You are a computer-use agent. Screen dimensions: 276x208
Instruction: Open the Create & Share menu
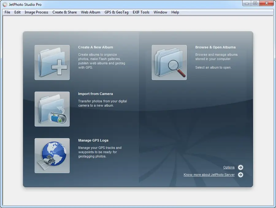65,12
